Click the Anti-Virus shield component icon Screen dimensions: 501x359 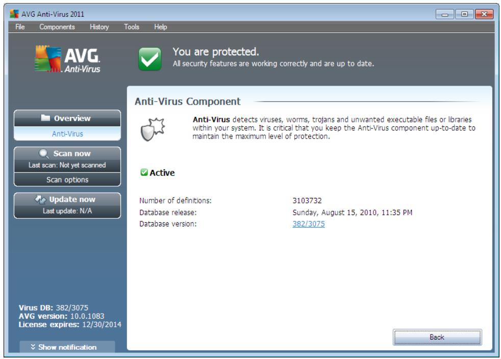pyautogui.click(x=153, y=129)
